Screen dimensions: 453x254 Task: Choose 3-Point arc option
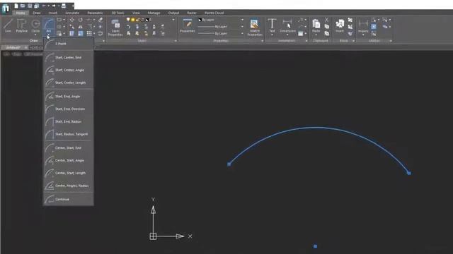[69, 44]
